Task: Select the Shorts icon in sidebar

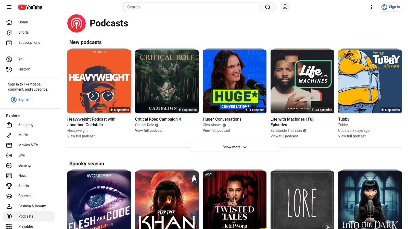Action: pyautogui.click(x=9, y=32)
